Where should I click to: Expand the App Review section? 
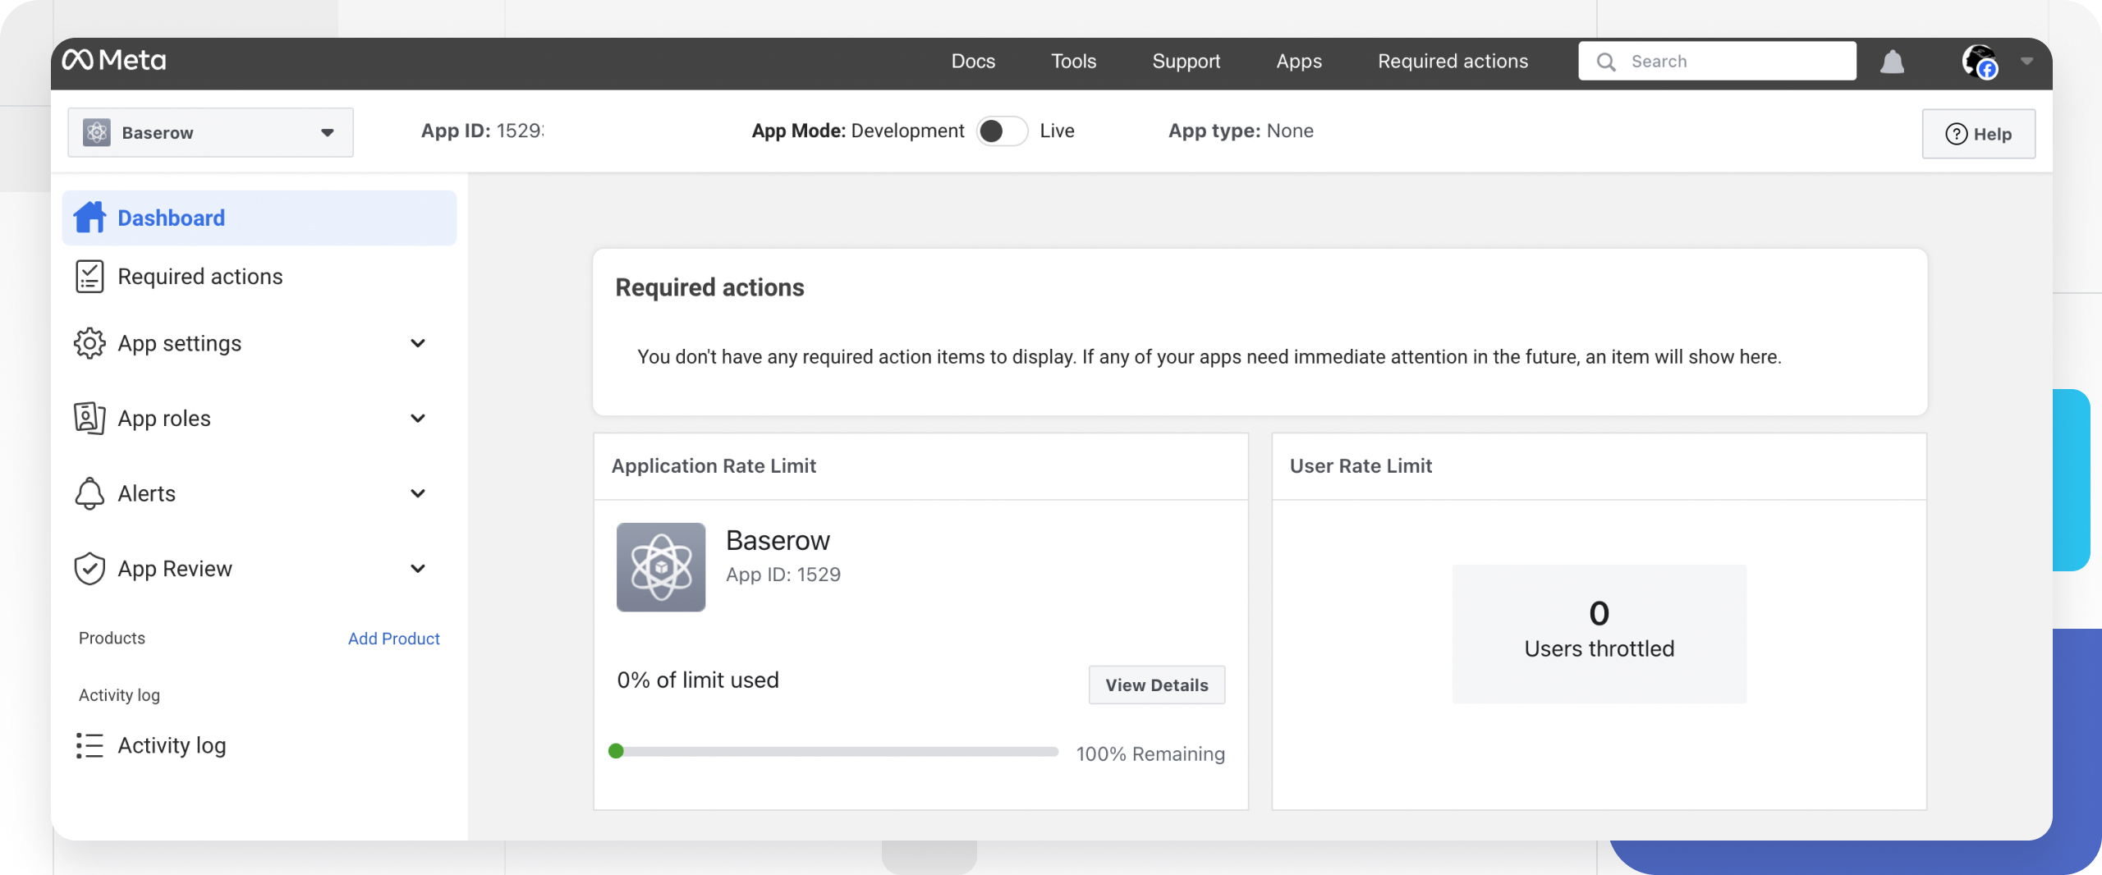point(418,568)
